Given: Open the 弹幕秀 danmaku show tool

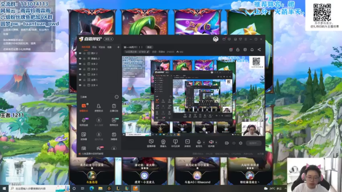Looking at the screenshot, I should click(114, 136).
